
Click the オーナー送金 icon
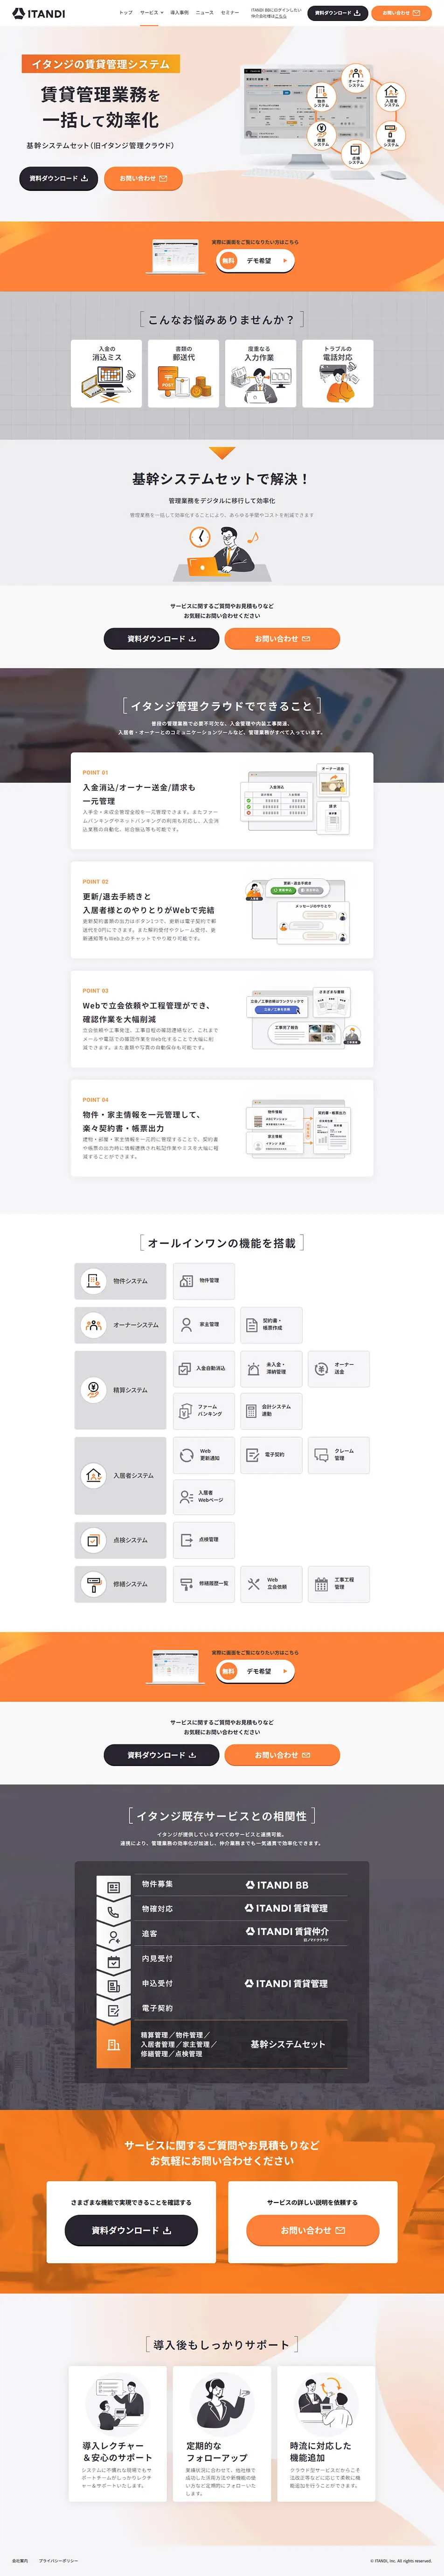(x=321, y=1368)
